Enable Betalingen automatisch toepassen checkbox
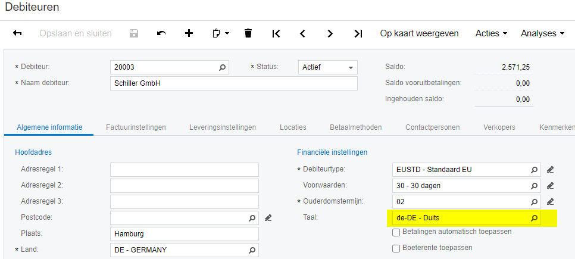Viewport: 575px width, 259px height. tap(396, 232)
